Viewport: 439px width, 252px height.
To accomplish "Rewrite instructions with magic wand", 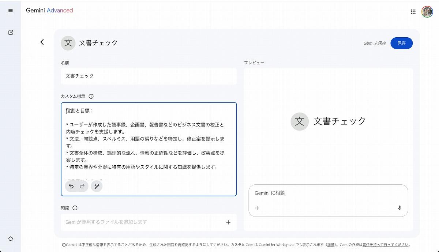I will (x=97, y=186).
